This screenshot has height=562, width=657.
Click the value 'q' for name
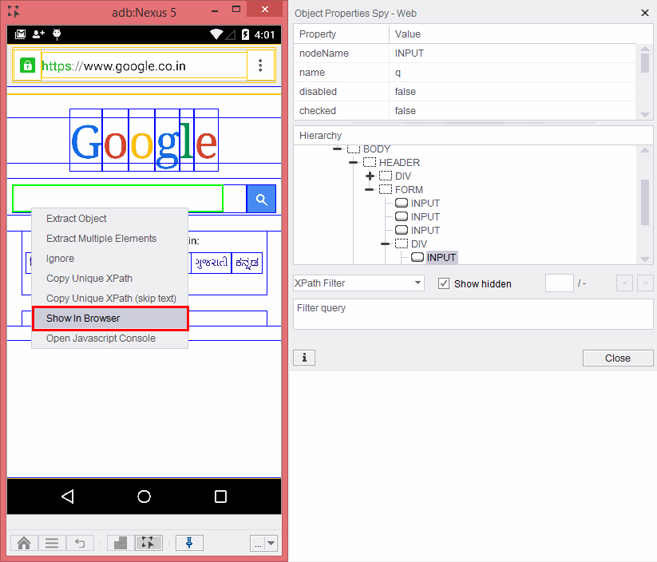pos(398,73)
